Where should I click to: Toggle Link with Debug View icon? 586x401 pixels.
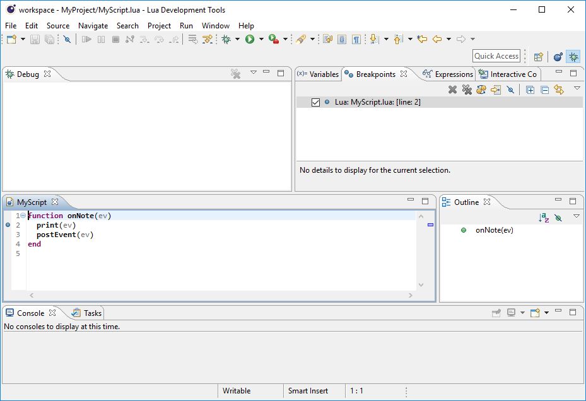(x=559, y=90)
